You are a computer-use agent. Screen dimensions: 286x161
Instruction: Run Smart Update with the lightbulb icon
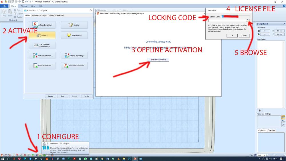[x=74, y=35]
